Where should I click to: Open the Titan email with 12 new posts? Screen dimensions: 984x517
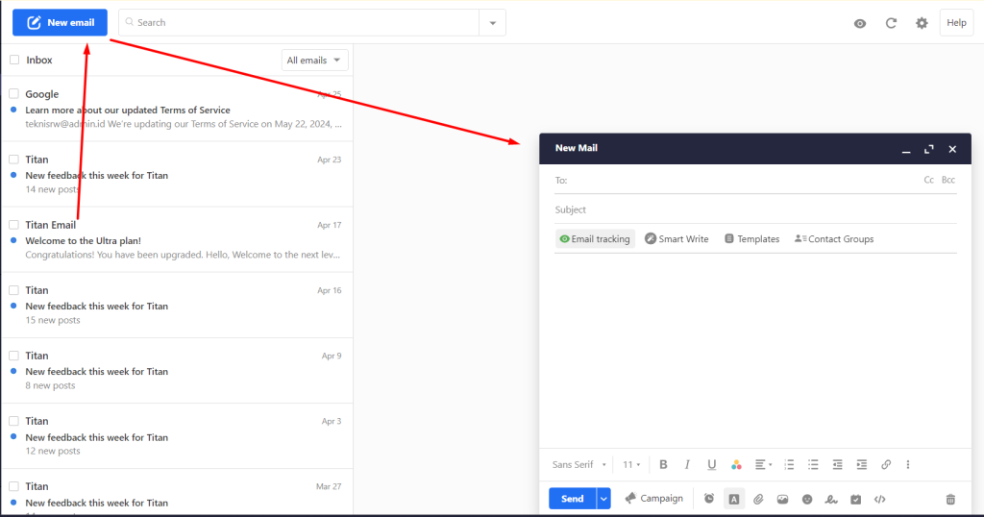click(x=177, y=436)
